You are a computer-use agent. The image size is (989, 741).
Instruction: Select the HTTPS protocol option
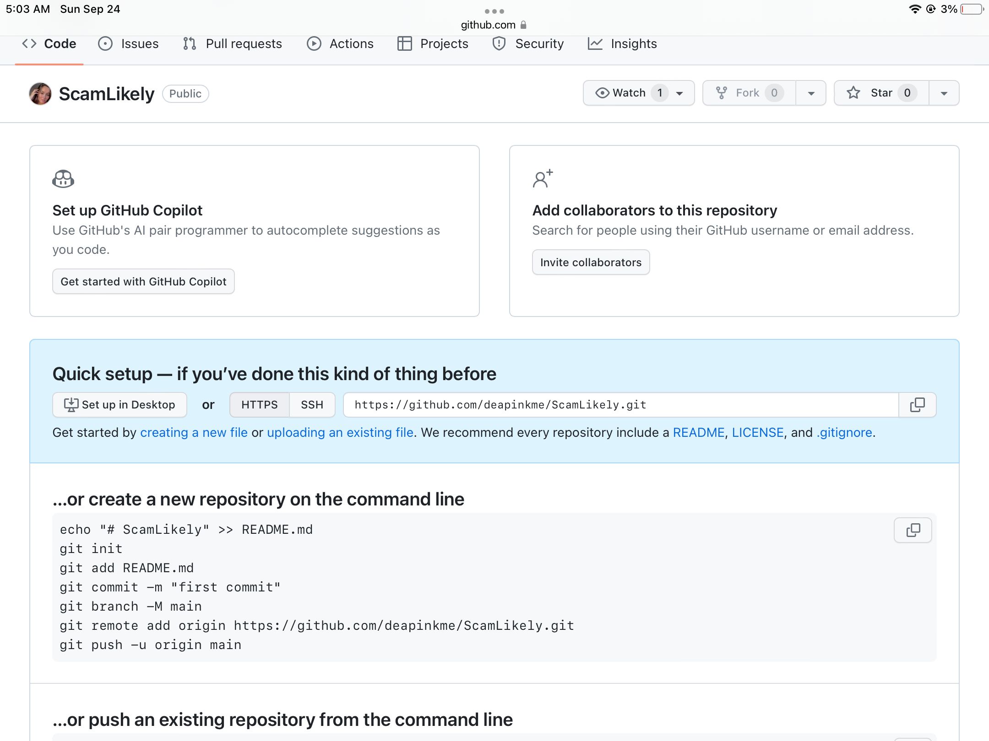click(260, 405)
